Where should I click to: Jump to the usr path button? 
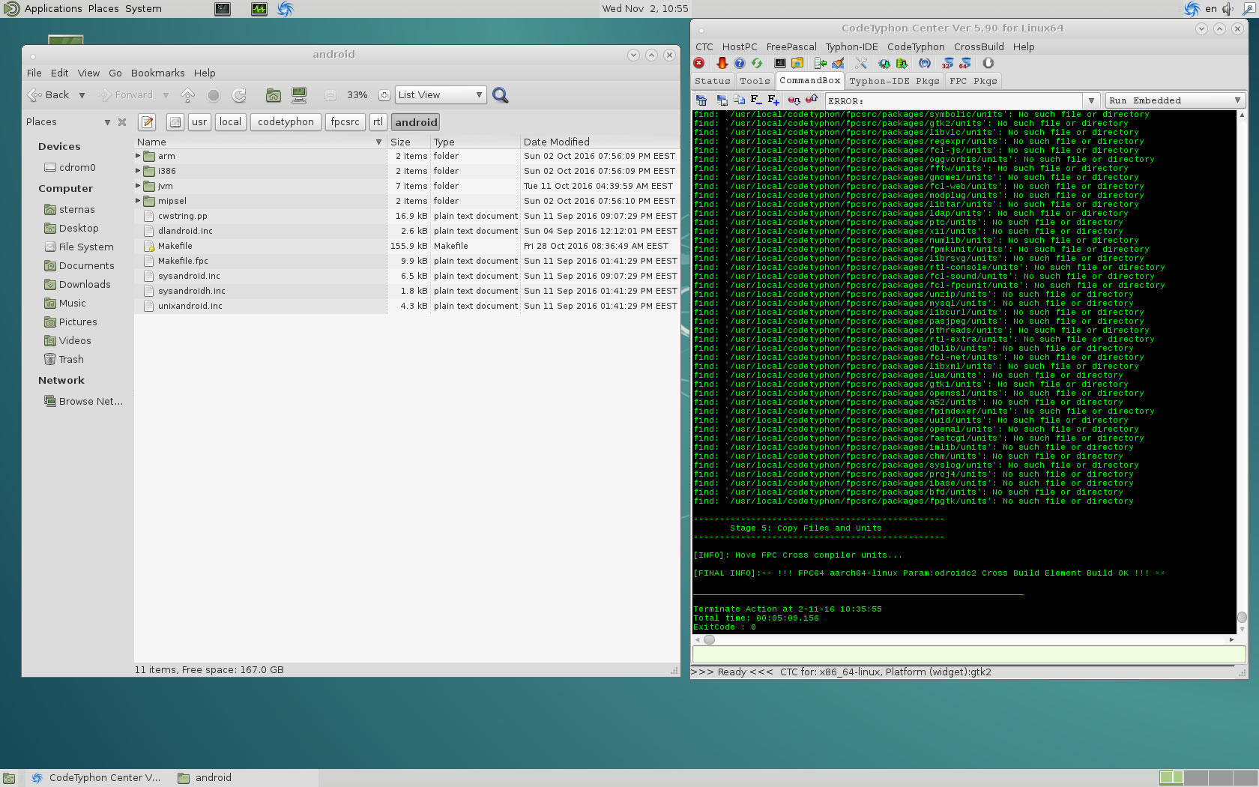[x=199, y=122]
